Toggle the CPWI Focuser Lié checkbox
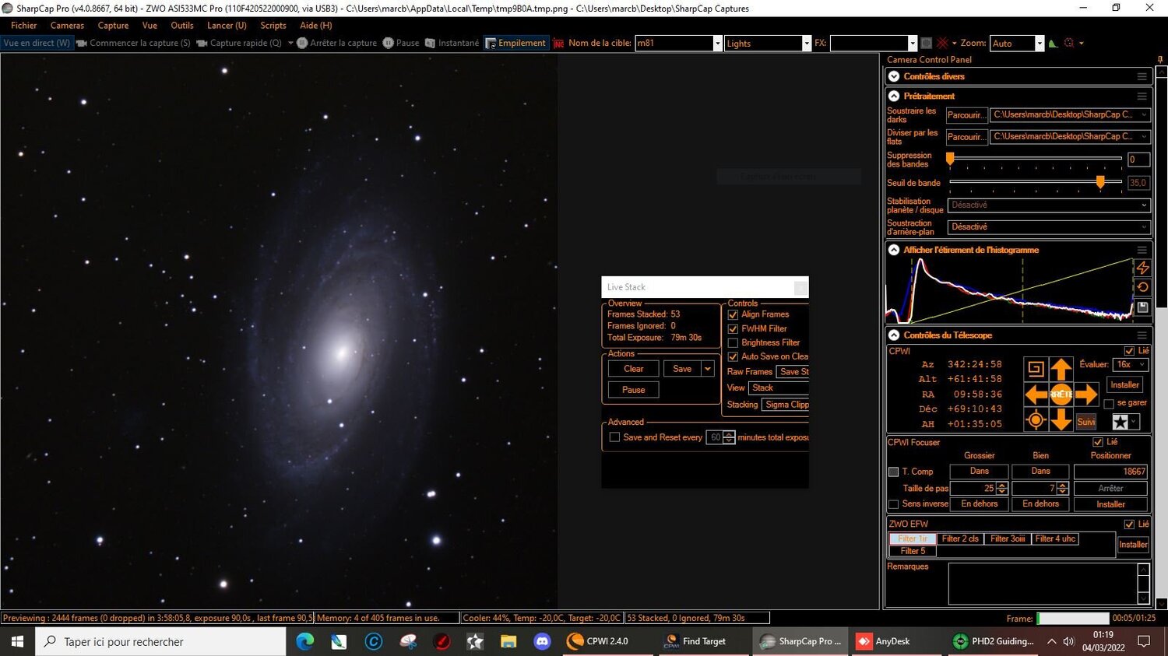The width and height of the screenshot is (1168, 656). tap(1098, 442)
